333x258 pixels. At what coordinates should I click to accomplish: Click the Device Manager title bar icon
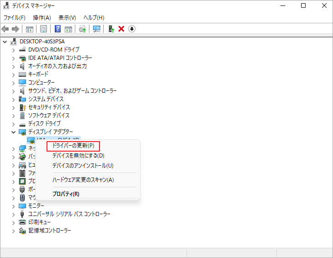point(6,6)
